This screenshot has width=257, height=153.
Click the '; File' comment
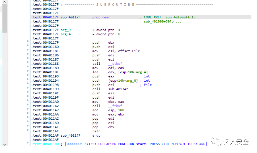(x=146, y=85)
